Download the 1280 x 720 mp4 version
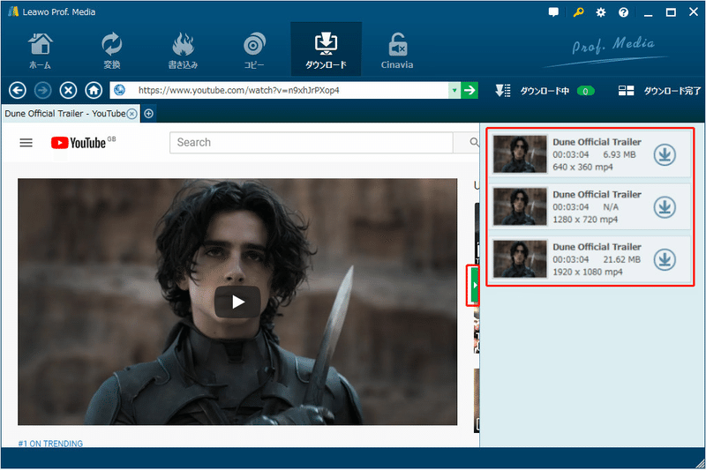This screenshot has height=470, width=706. click(x=665, y=207)
